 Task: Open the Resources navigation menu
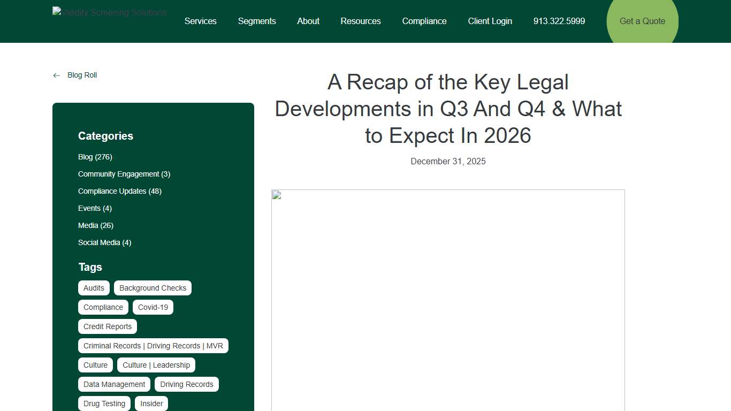coord(360,21)
